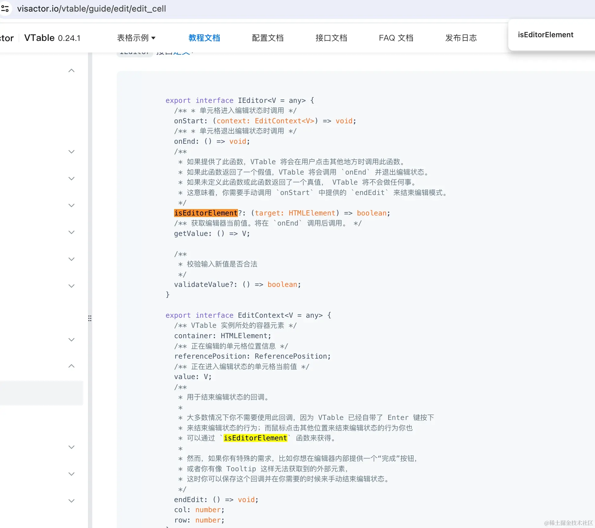Viewport: 595px width, 528px height.
Task: Click the orange-highlighted isEditorElement match
Action: tap(206, 213)
